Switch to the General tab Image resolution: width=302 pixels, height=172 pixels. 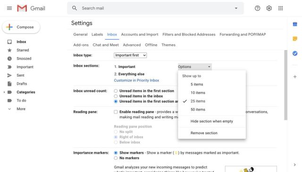pos(80,34)
